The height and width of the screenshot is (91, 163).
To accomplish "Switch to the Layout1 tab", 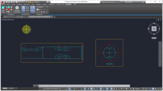I will (x=11, y=88).
